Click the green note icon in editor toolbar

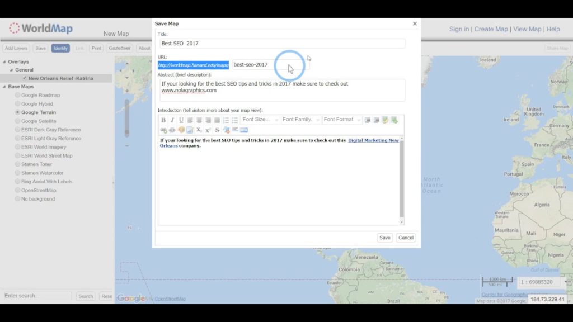point(385,120)
